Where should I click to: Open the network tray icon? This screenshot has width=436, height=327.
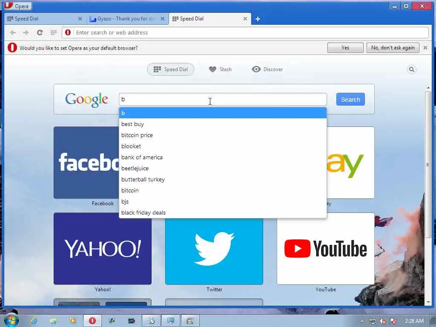(372, 321)
